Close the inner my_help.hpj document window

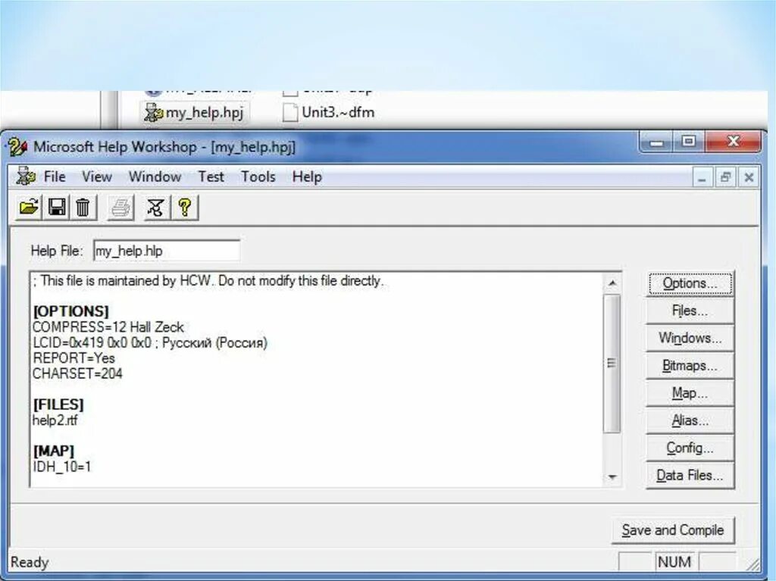749,177
